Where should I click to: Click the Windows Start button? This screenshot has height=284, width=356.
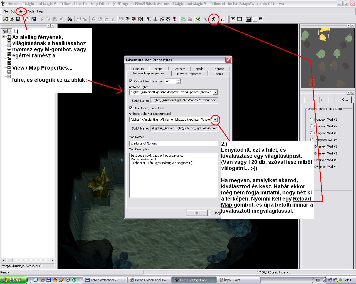point(14,280)
